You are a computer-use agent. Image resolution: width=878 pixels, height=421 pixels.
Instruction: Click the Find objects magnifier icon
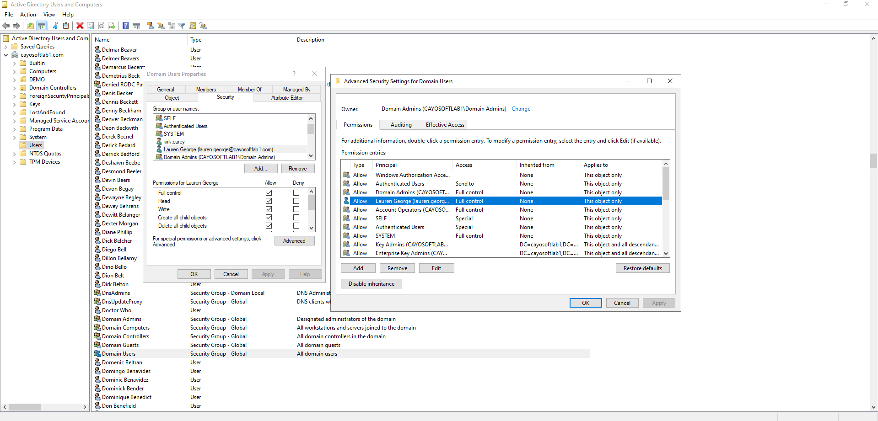(x=193, y=26)
